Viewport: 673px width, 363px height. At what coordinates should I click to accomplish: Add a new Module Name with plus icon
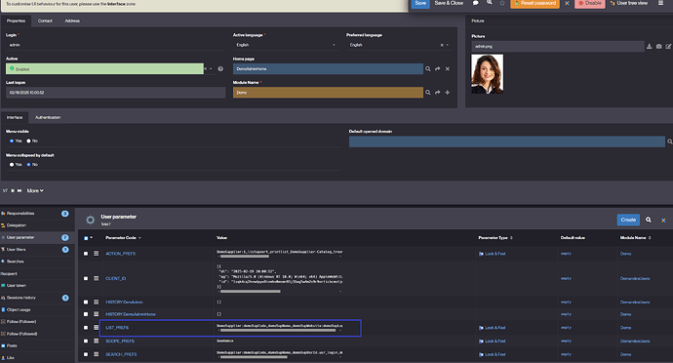(x=448, y=93)
